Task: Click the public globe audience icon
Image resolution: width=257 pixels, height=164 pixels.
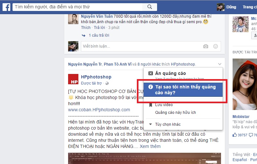Action: [107, 83]
